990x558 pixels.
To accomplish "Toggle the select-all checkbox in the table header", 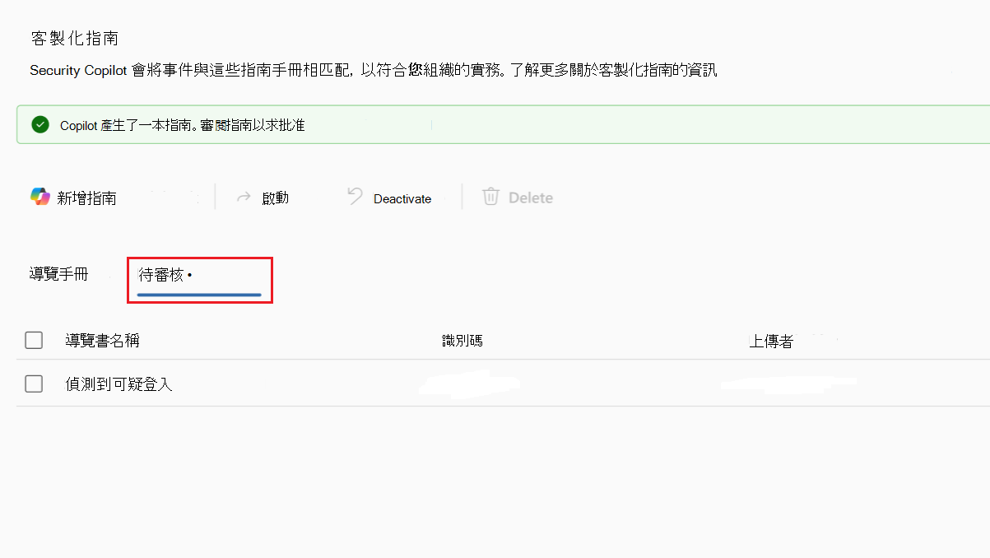I will pyautogui.click(x=34, y=339).
